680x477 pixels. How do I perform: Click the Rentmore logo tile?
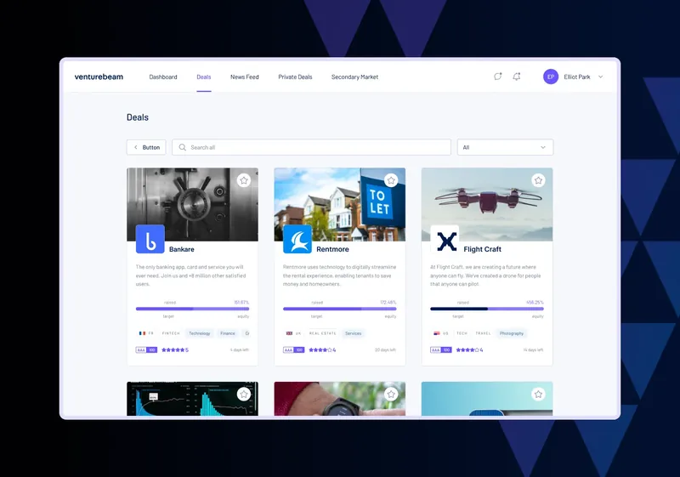click(297, 239)
